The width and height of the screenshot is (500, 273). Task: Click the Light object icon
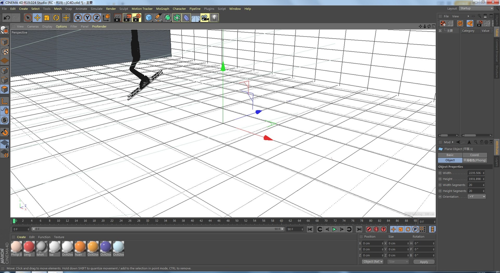[214, 18]
